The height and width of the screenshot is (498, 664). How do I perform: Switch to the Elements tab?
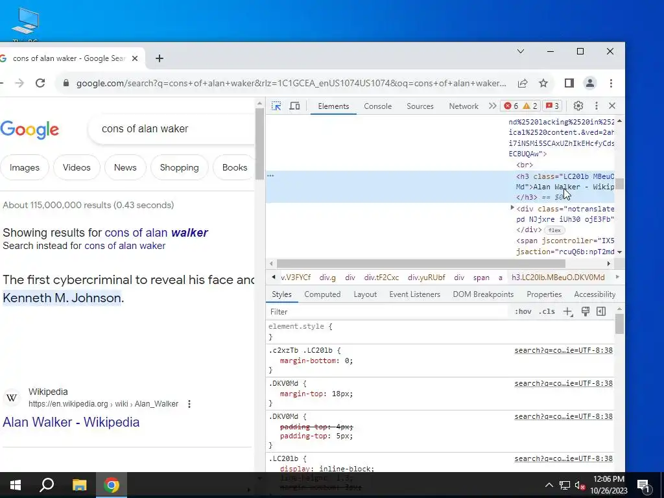[333, 106]
